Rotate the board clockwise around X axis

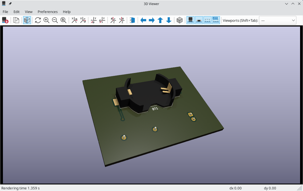pyautogui.click(x=74, y=20)
